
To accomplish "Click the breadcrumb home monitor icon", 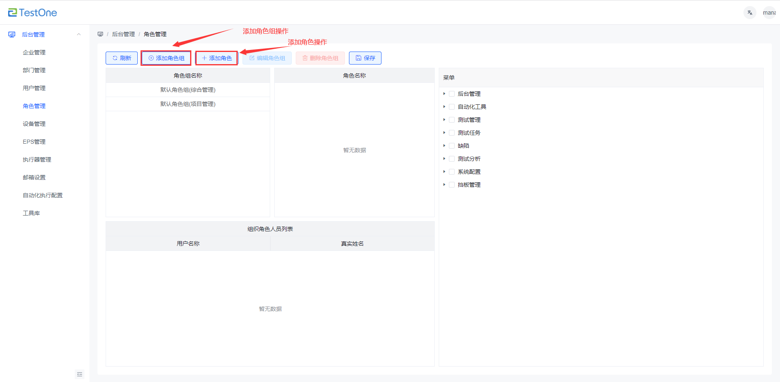I will [x=100, y=34].
